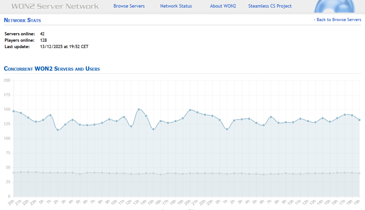
Task: Click the 175 label on the y-axis
Action: click(x=7, y=95)
